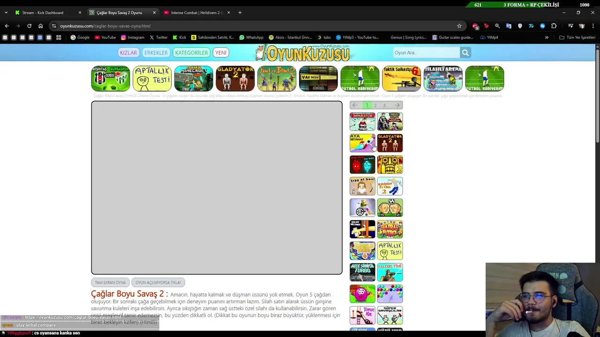
Task: View site information icon in address bar
Action: click(x=54, y=26)
